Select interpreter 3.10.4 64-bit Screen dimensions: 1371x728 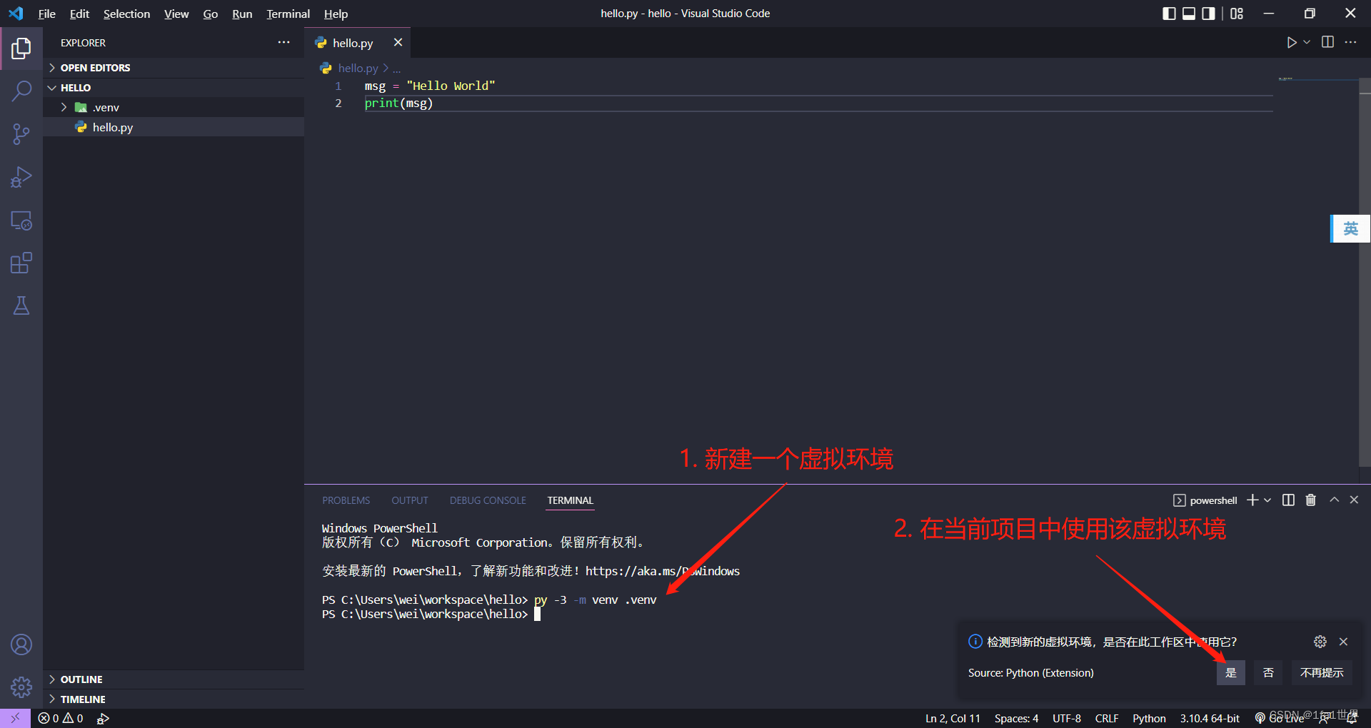(1210, 719)
